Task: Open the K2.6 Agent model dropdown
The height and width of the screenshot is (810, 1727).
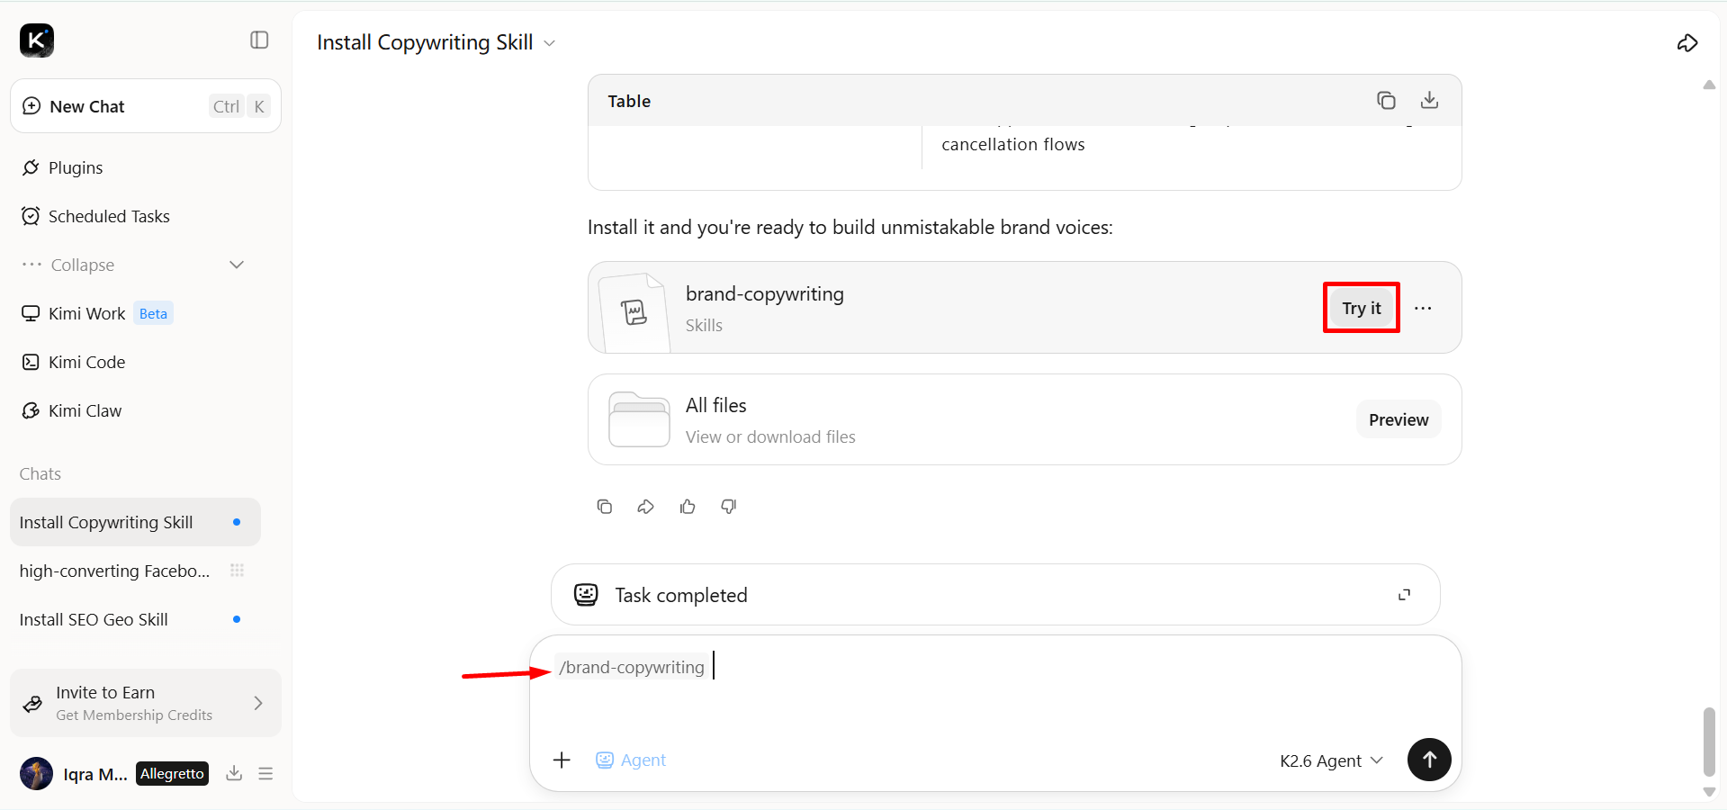Action: pos(1331,760)
